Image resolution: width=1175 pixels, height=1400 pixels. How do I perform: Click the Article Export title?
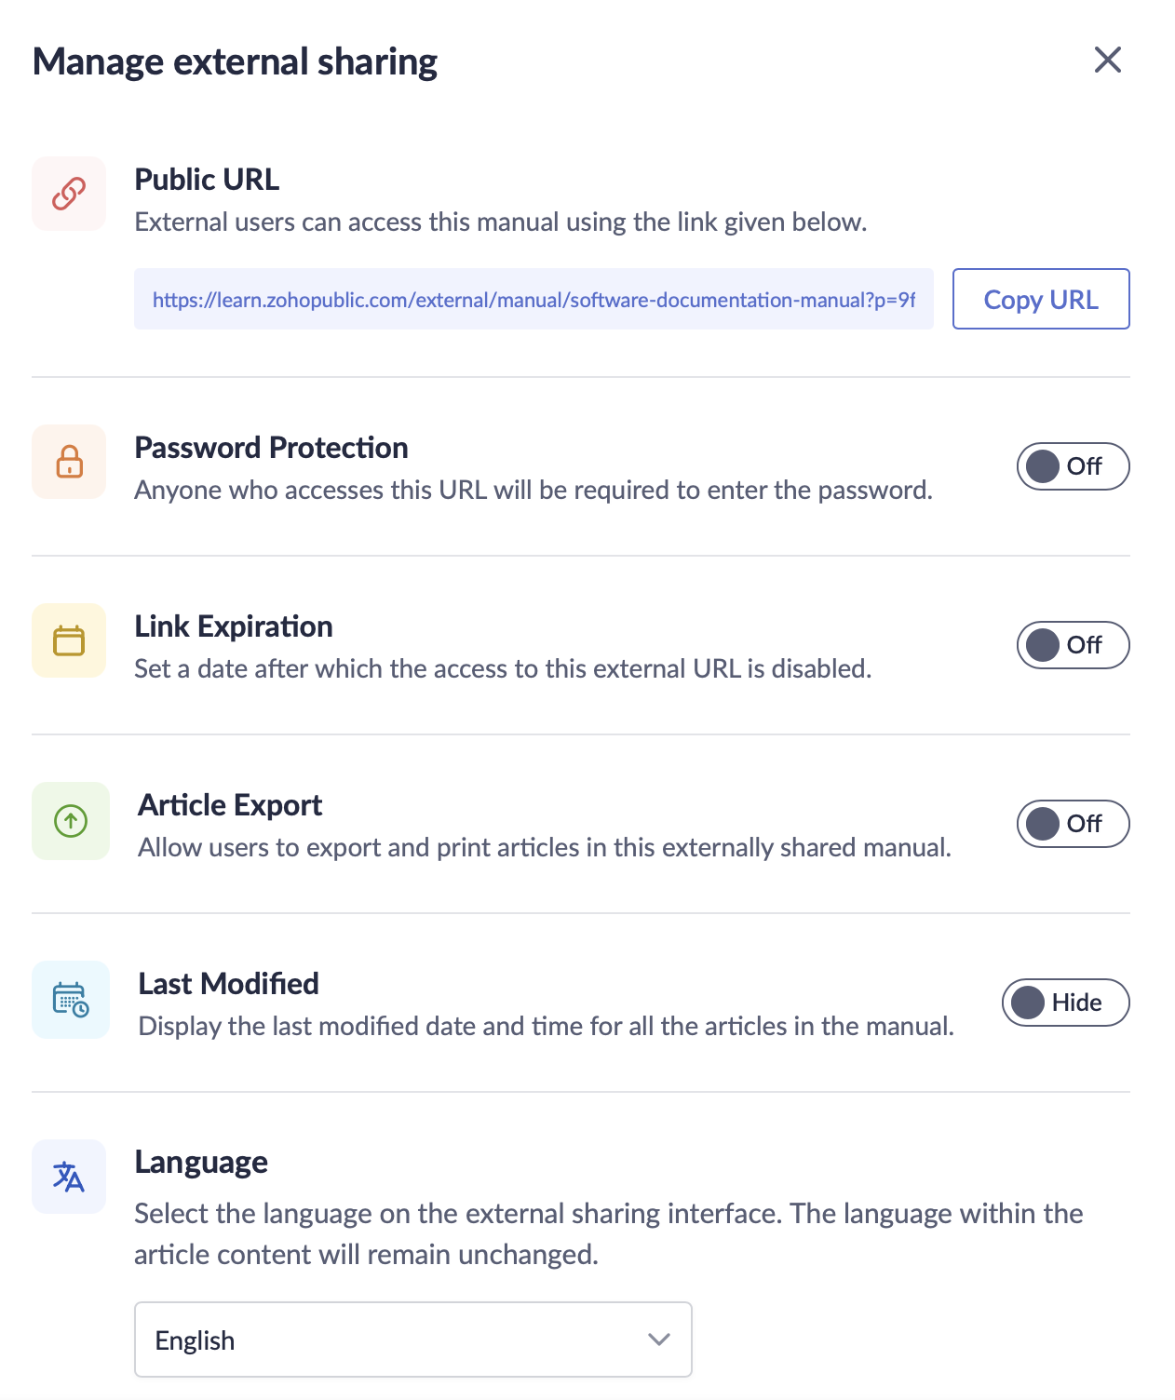tap(230, 805)
